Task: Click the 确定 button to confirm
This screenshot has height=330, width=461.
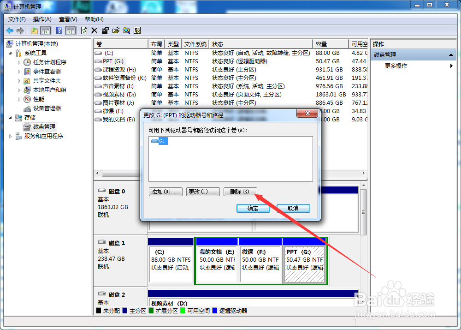Action: (x=253, y=208)
